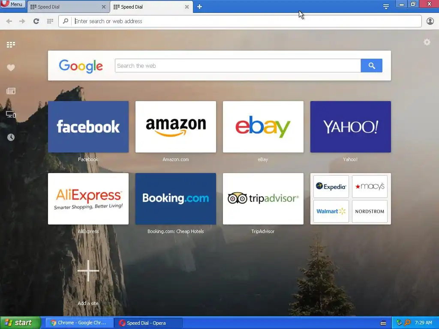
Task: Click the Google logo
Action: click(x=81, y=66)
